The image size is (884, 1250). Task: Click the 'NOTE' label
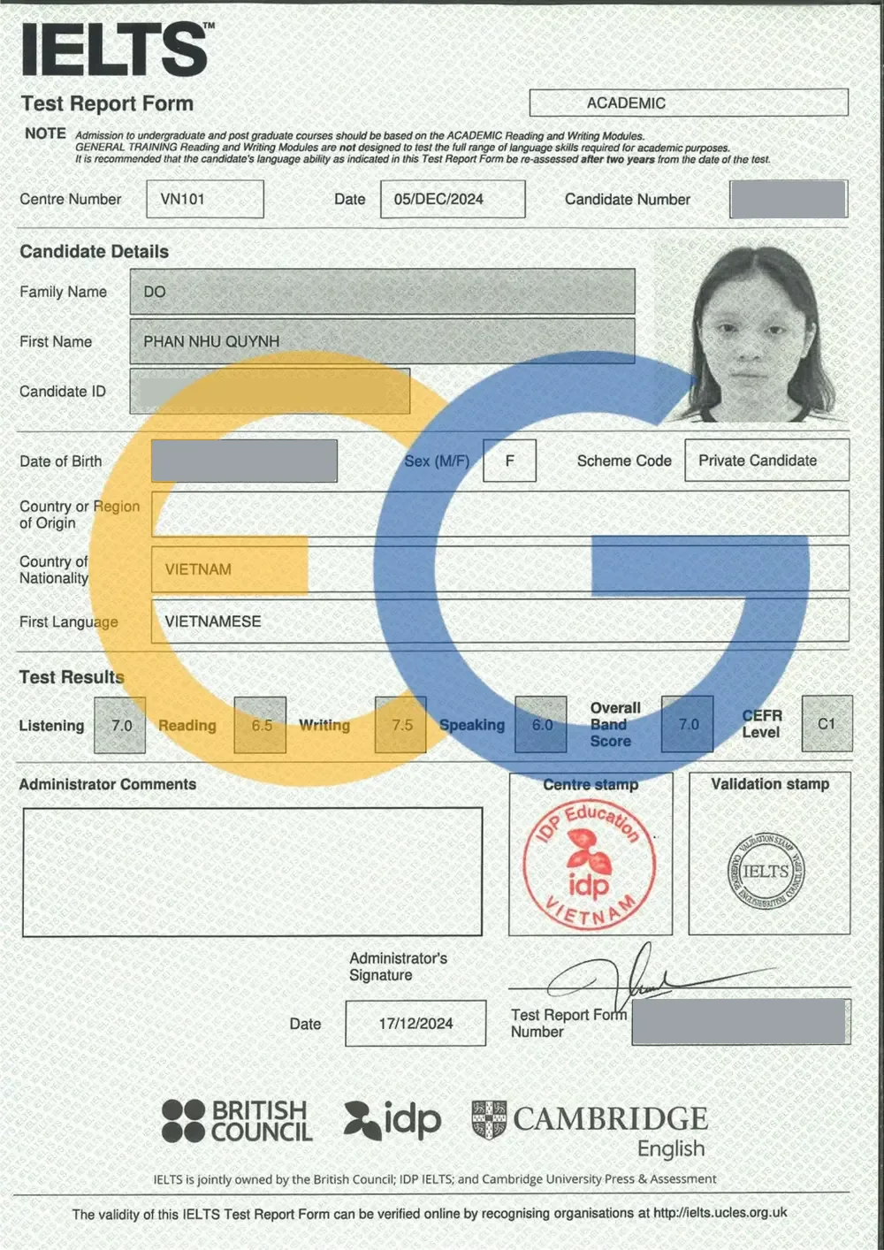[45, 133]
